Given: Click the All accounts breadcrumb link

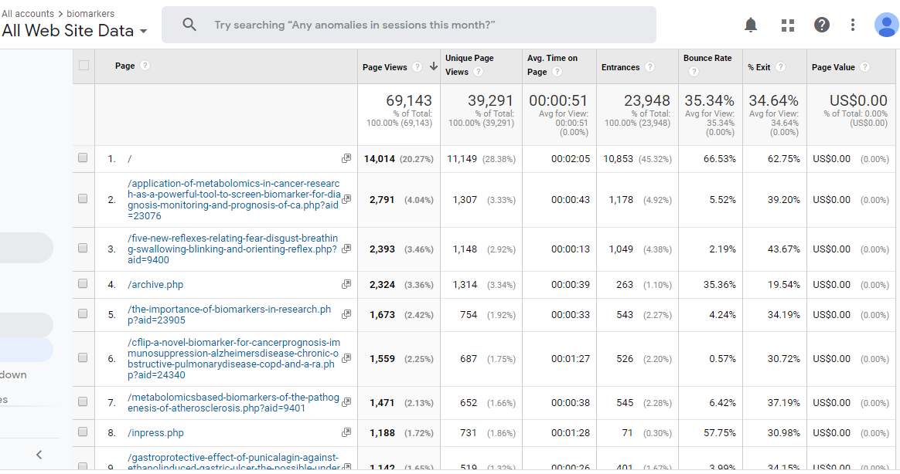Looking at the screenshot, I should [28, 13].
